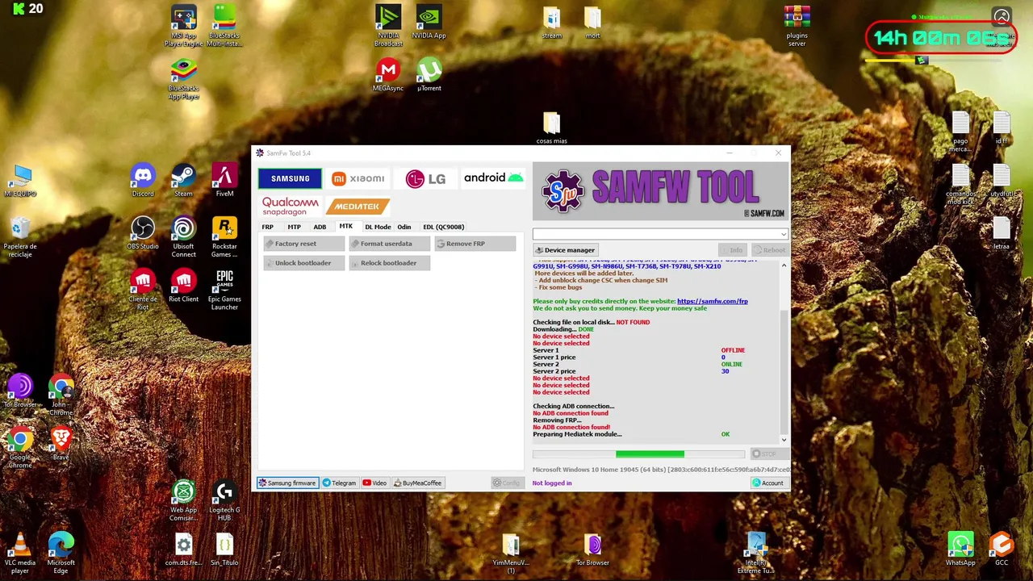Open the FiveM desktop icon
Viewport: 1033px width, 581px height.
tap(224, 181)
